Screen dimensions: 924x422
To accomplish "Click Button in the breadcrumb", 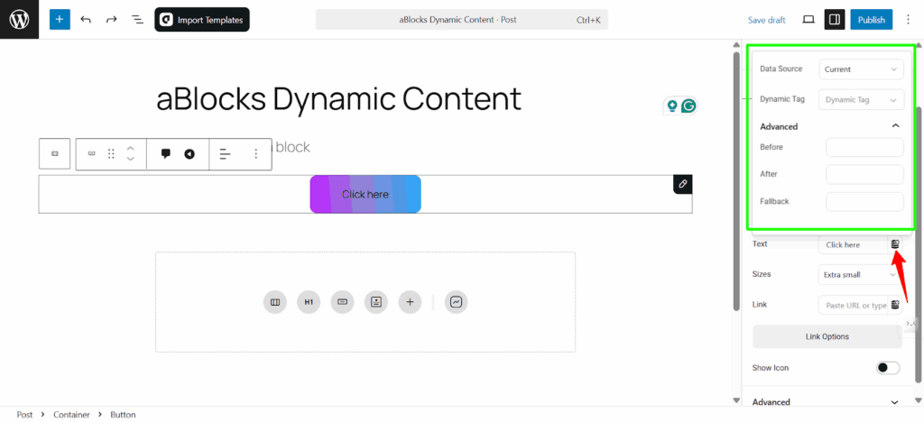I will (123, 415).
